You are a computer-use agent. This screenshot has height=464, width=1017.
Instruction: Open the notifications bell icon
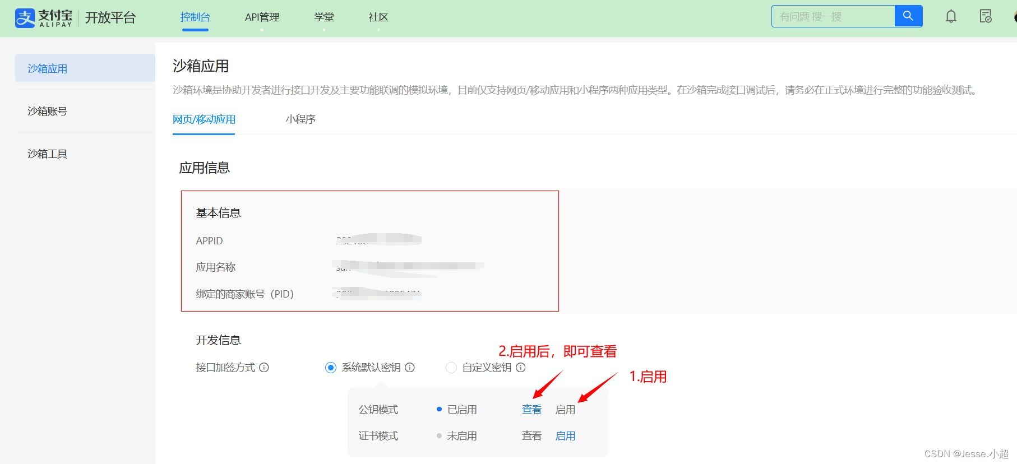point(951,16)
